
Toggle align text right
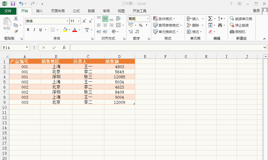(x=111, y=25)
